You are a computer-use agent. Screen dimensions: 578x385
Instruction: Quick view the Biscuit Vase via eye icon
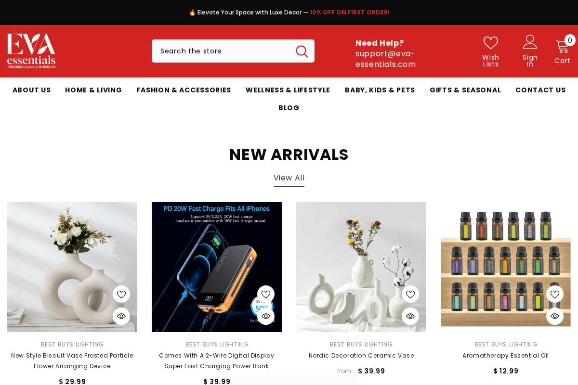pyautogui.click(x=121, y=316)
